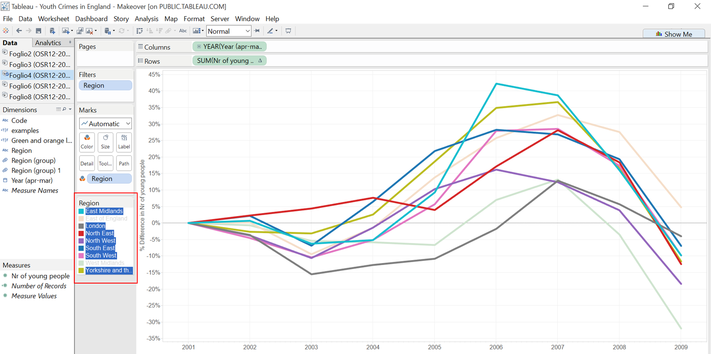Screen dimensions: 711x354
Task: Click the Label card in Marks
Action: coord(124,142)
